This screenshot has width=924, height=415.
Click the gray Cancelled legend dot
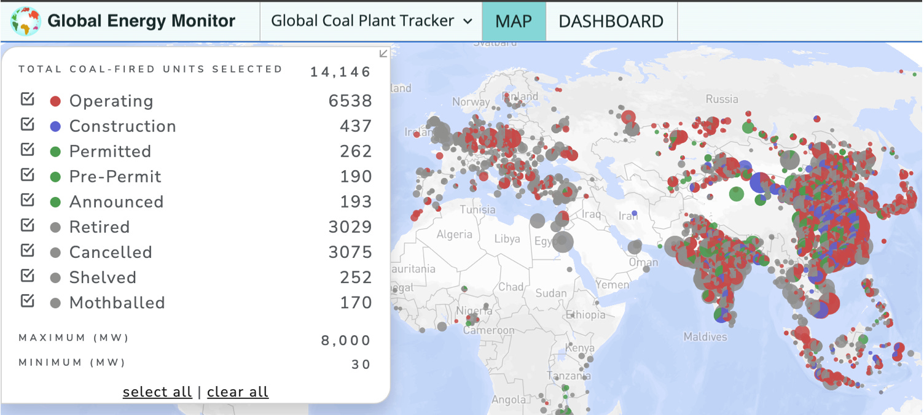coord(55,252)
